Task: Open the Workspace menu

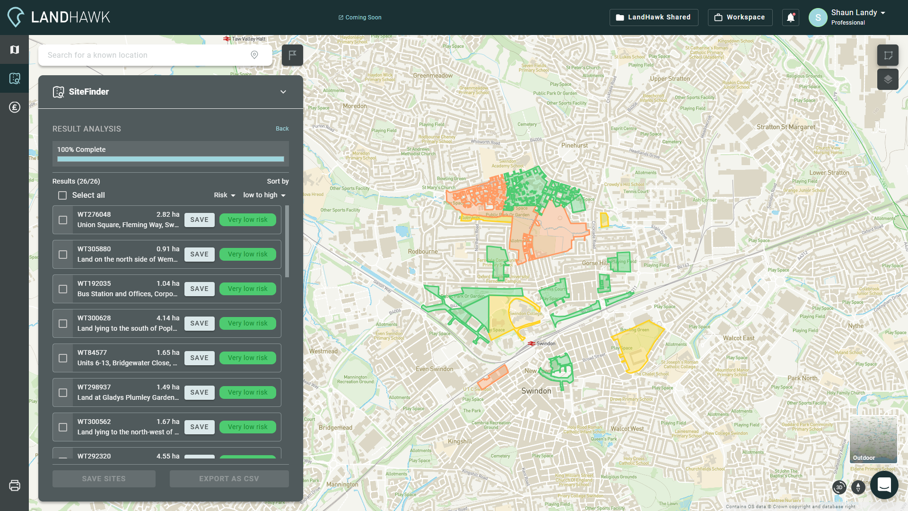Action: pos(740,18)
